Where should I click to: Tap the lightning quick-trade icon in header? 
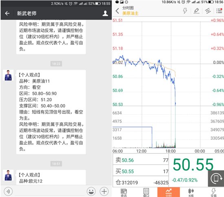(185, 11)
